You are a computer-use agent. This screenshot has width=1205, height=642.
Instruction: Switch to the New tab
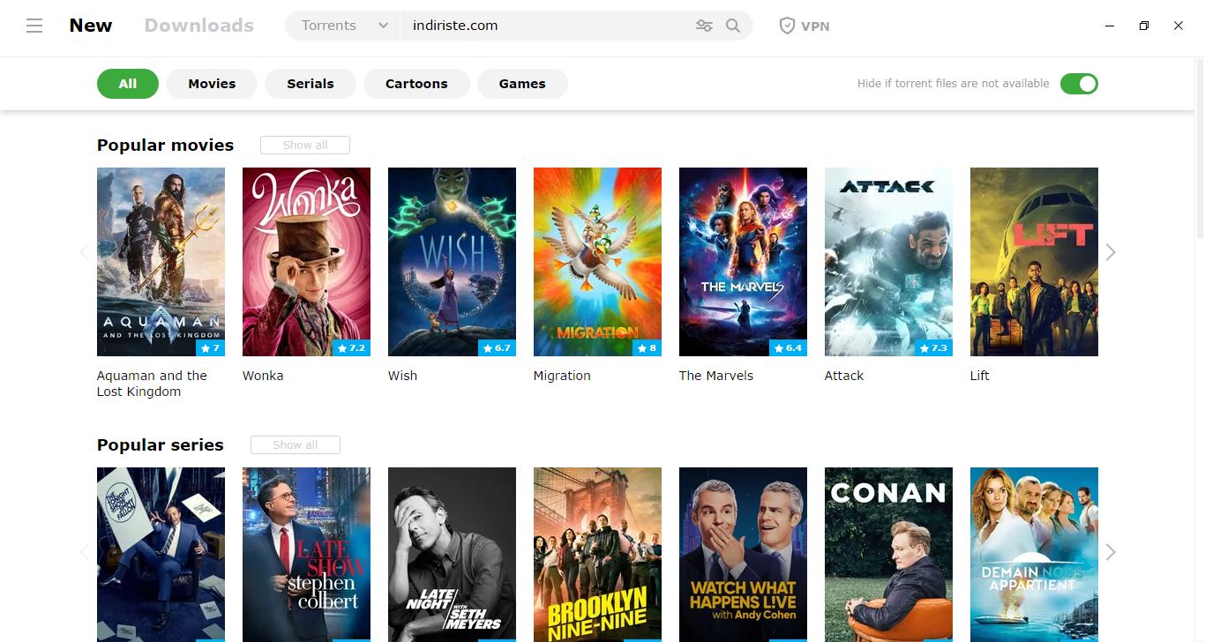coord(91,26)
